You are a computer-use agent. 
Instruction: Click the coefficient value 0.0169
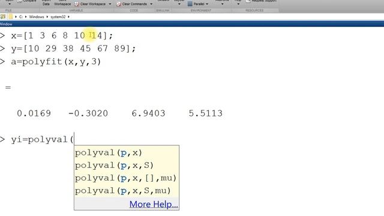point(34,113)
